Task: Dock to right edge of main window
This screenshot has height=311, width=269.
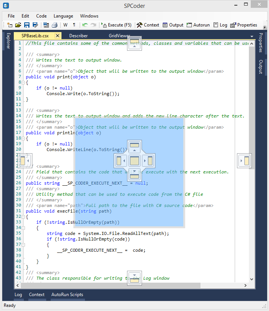Action: tap(244, 161)
